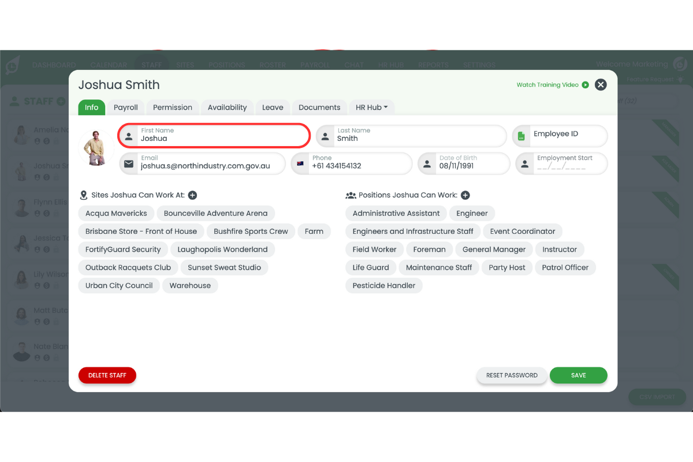Click the red DELETE STAFF button
The image size is (693, 462).
(107, 375)
